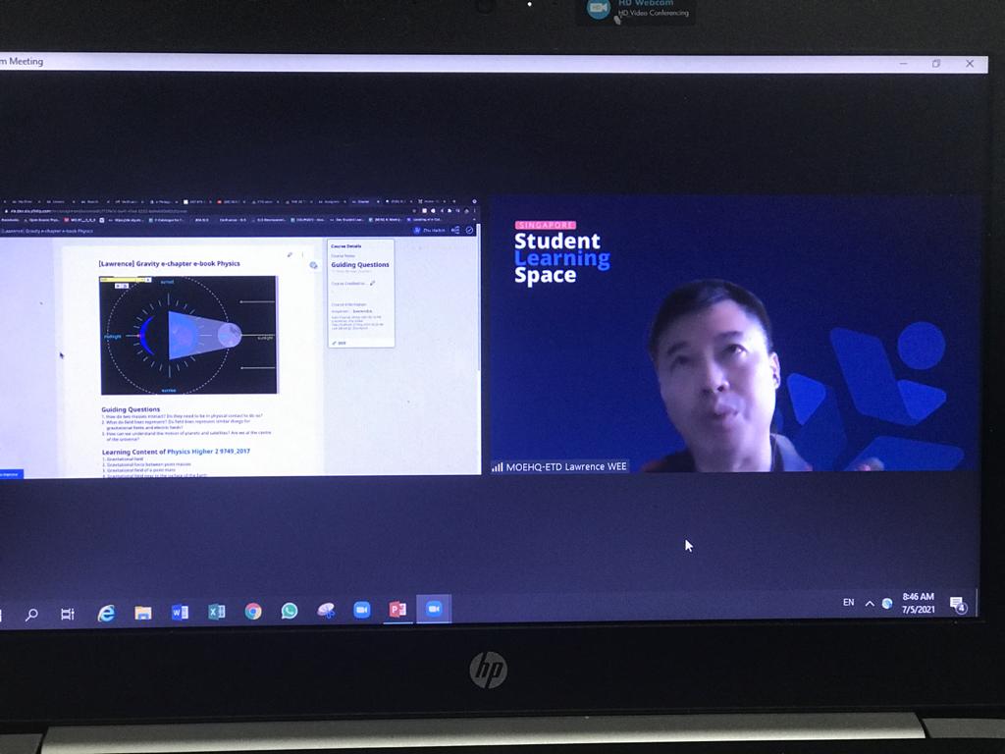
Task: Open Microsoft Word from the taskbar
Action: [x=181, y=613]
